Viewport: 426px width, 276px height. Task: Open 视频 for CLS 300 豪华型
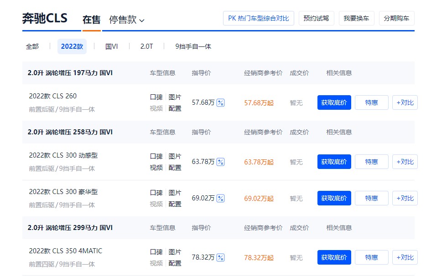(x=156, y=204)
